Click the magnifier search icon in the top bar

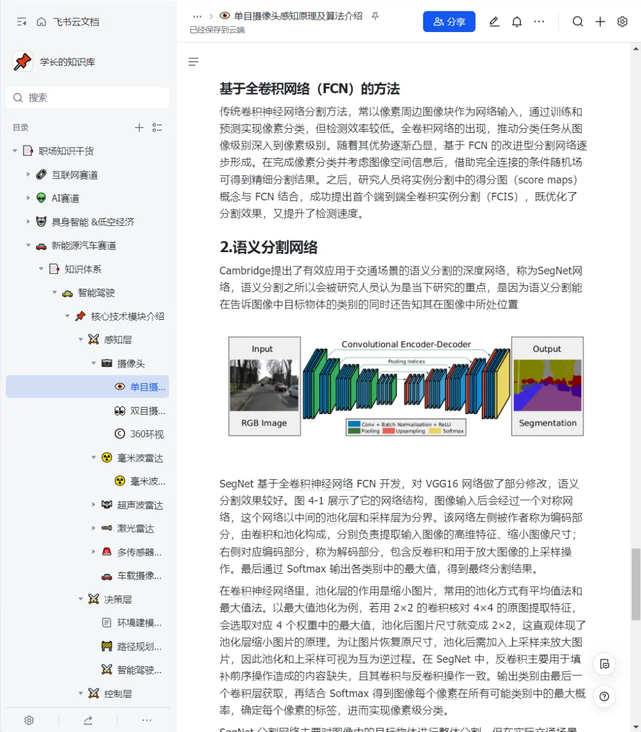click(x=577, y=21)
